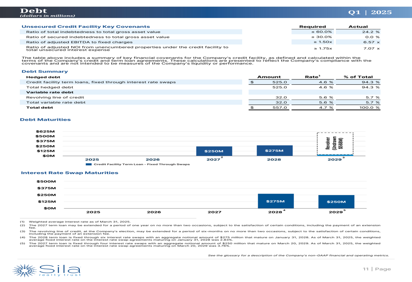Viewport: 412px width, 282px height.
Task: Click the "Debt Maturities" heading
Action: pyautogui.click(x=45, y=119)
